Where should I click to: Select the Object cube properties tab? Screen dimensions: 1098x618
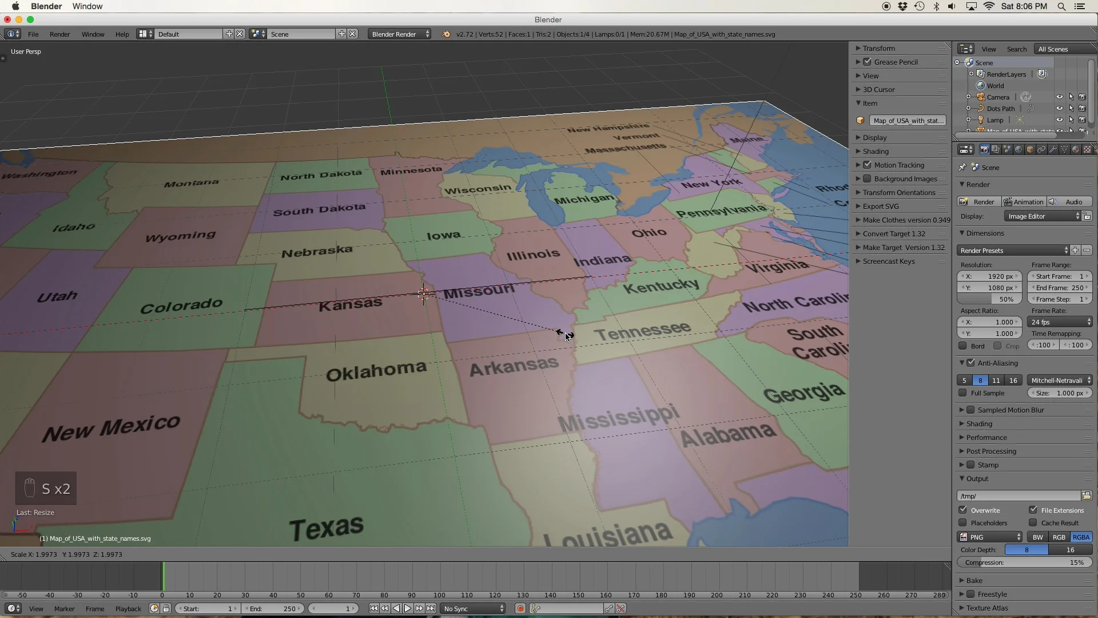pos(1030,149)
